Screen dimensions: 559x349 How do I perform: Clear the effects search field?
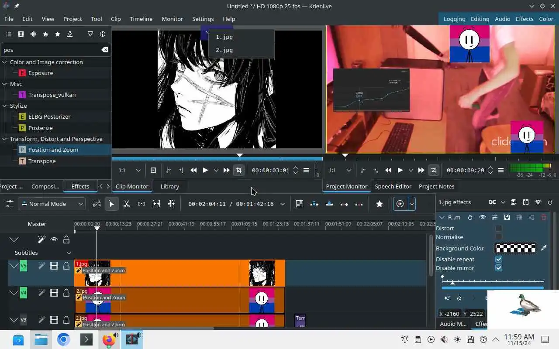[105, 50]
